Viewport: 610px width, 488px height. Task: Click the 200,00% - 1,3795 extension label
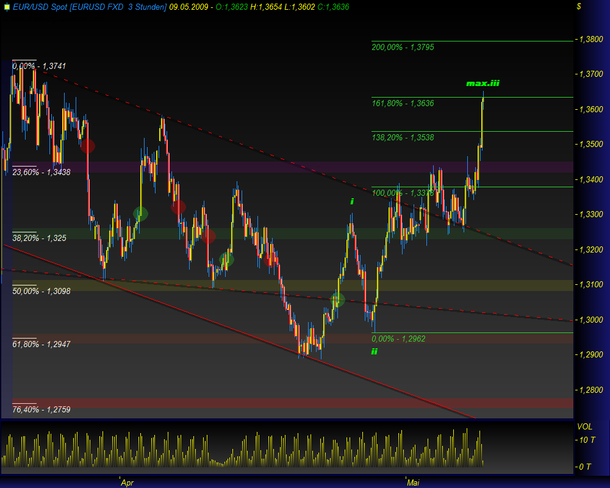click(403, 47)
